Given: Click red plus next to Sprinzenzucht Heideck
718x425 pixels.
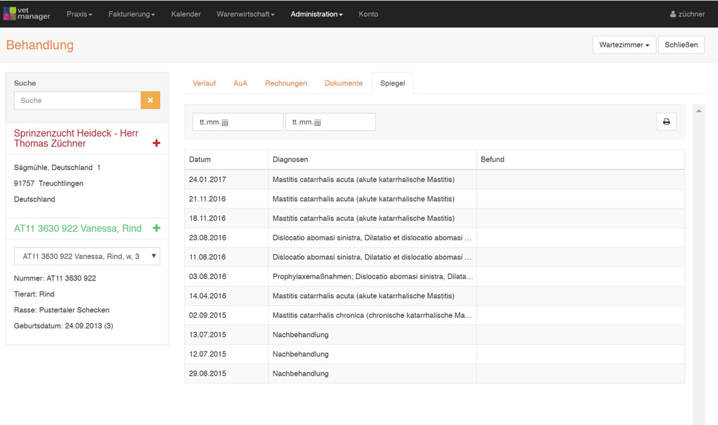Looking at the screenshot, I should (x=156, y=143).
